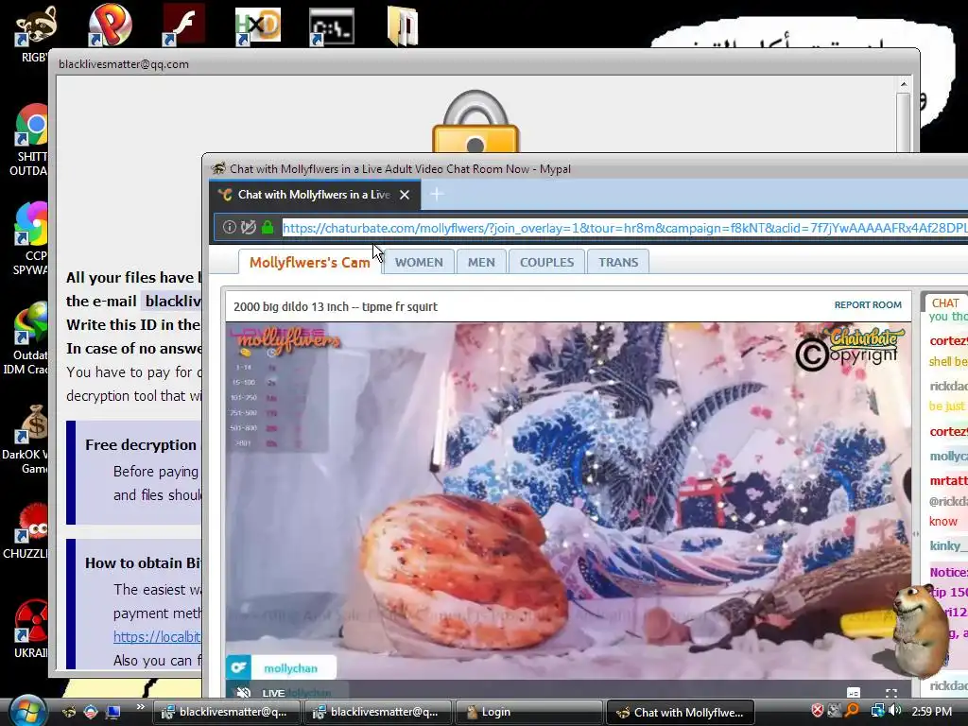Image resolution: width=968 pixels, height=726 pixels.
Task: Open the CCP SPYWARE desktop shortcut
Action: pos(31,224)
